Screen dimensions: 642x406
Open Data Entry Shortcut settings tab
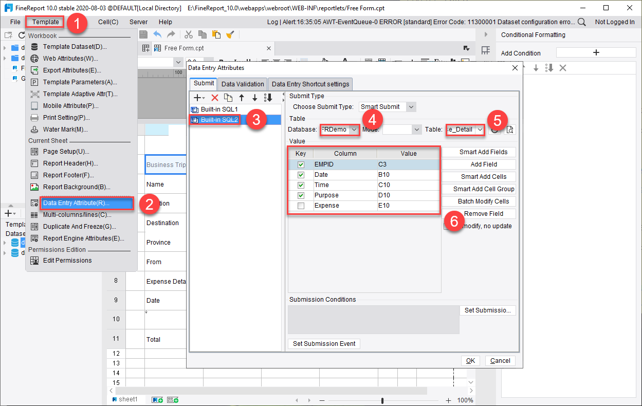point(310,84)
